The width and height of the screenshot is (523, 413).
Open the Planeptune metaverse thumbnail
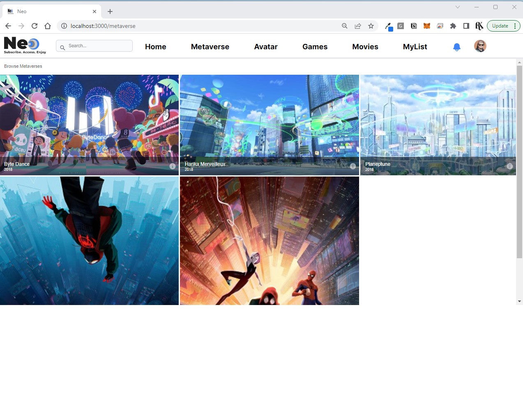point(438,125)
